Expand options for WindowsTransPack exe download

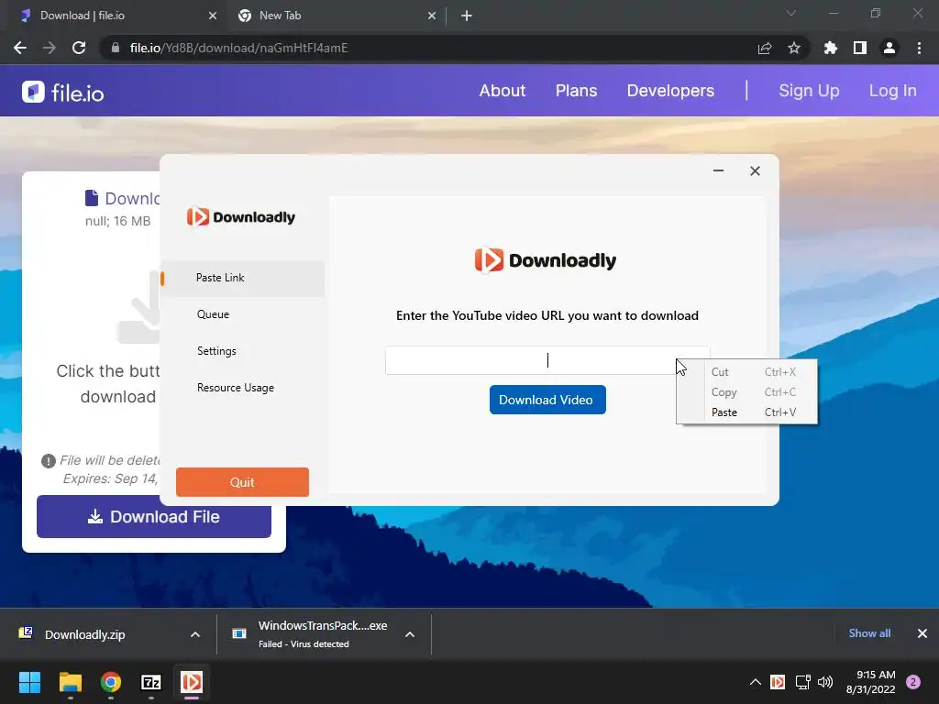tap(410, 634)
